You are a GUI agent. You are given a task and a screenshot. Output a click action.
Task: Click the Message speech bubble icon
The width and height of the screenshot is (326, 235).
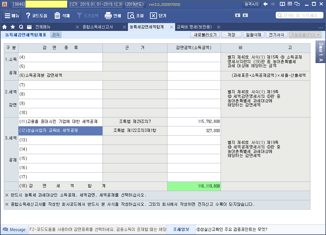(5, 229)
